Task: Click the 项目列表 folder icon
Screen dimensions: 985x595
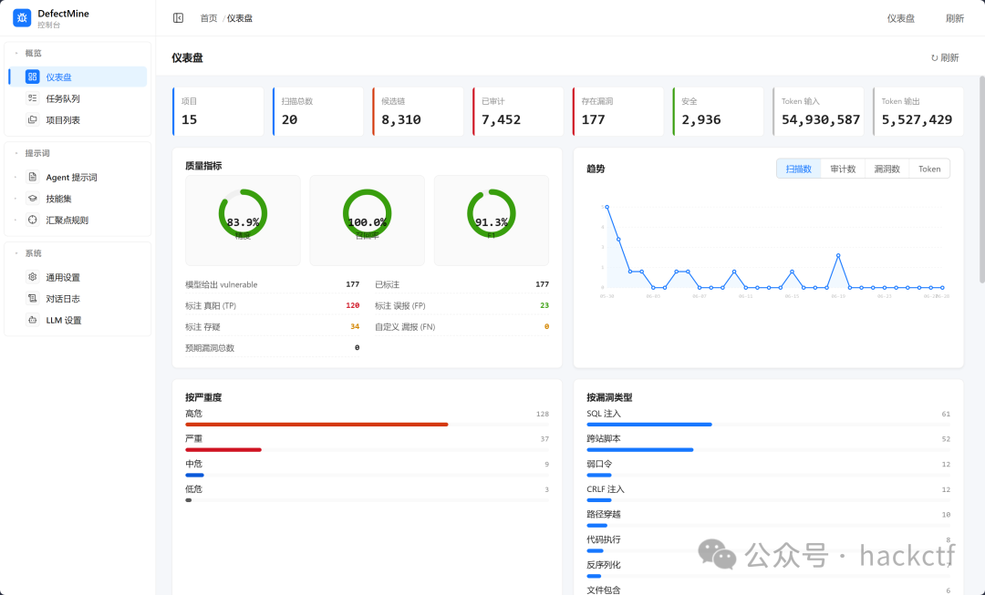Action: 32,119
